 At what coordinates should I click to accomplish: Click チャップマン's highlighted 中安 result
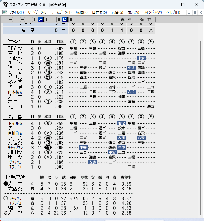click(83, 148)
